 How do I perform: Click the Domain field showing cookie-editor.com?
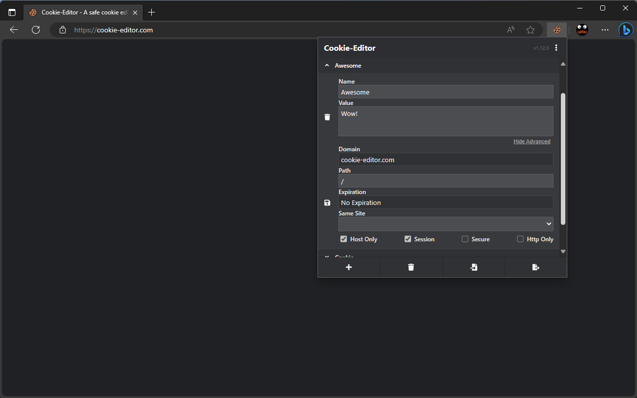(446, 160)
